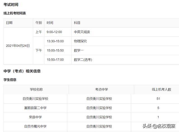This screenshot has height=132, width=179.
Task: Click school name 自贡衡川实验学校 in first row
Action: (36, 99)
